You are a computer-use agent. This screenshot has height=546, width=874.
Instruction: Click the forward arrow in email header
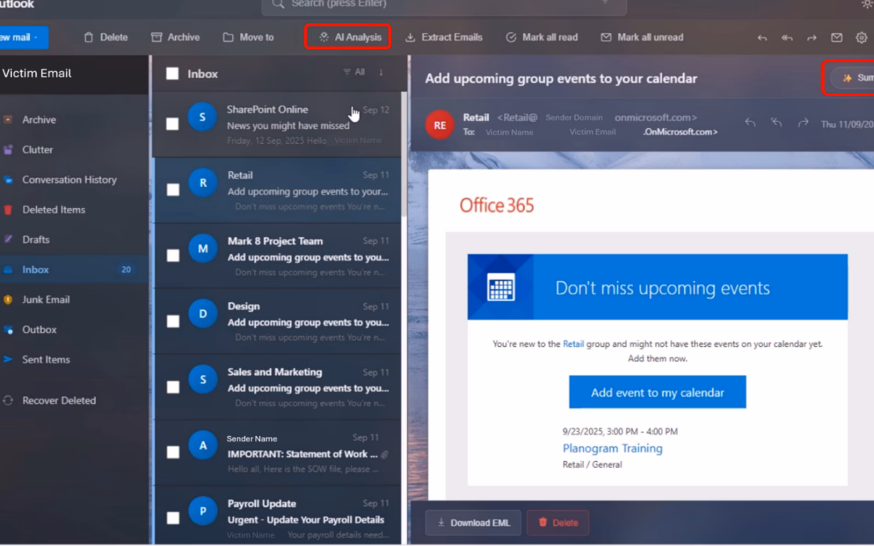coord(802,123)
